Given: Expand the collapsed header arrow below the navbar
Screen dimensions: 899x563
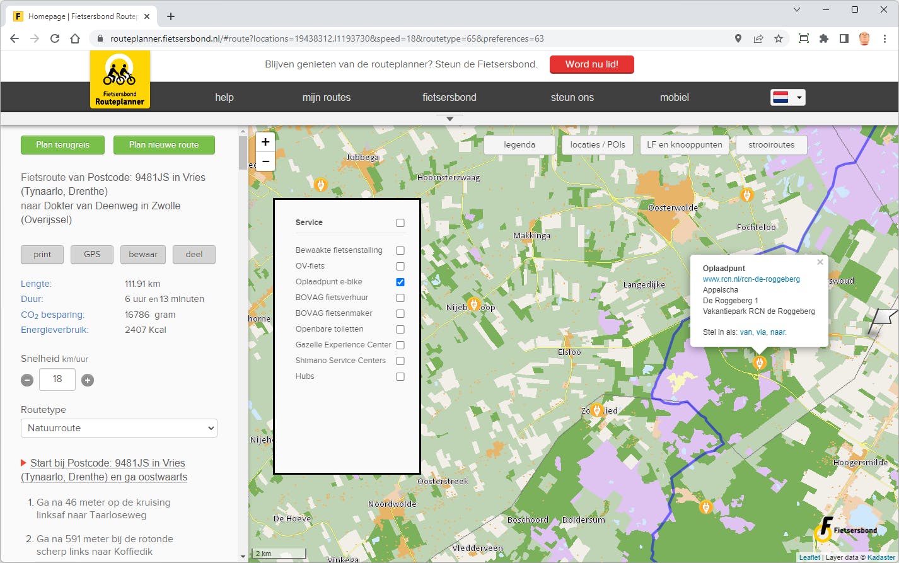Looking at the screenshot, I should (449, 119).
